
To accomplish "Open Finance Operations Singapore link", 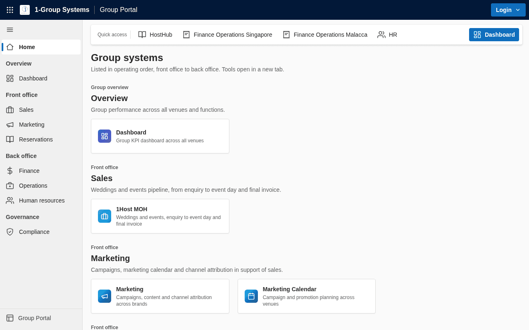I will coord(227,35).
